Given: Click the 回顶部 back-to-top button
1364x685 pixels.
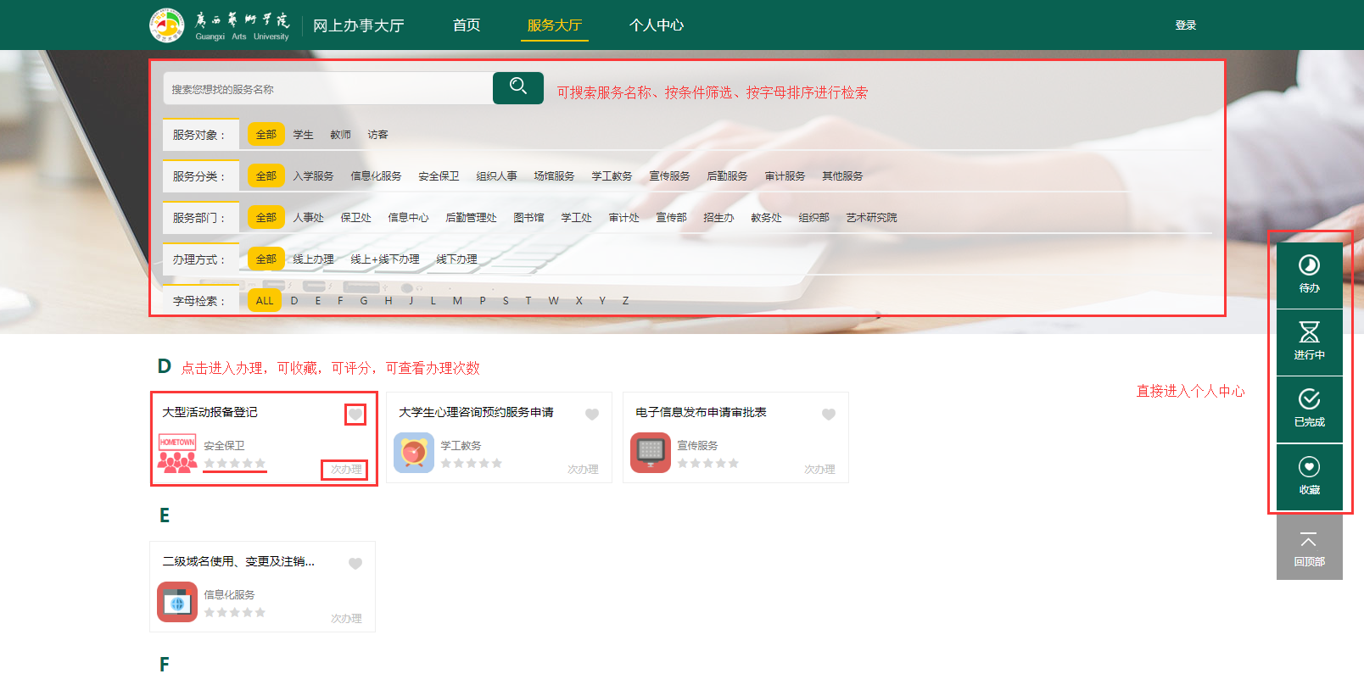Looking at the screenshot, I should click(1310, 548).
